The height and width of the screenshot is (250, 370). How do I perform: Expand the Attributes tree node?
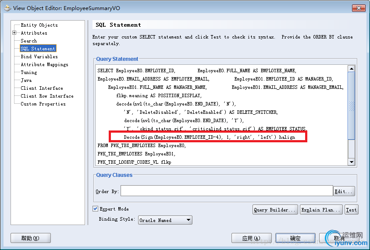[x=14, y=33]
